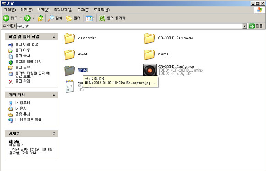This screenshot has width=266, height=171.
Task: Click the highlighted photo folder name
Action: [83, 70]
